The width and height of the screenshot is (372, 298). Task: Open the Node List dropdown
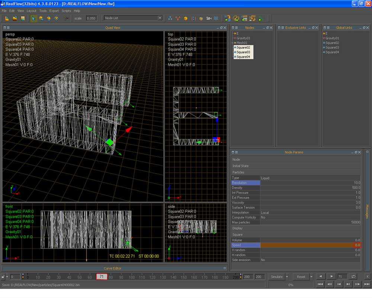(x=160, y=18)
